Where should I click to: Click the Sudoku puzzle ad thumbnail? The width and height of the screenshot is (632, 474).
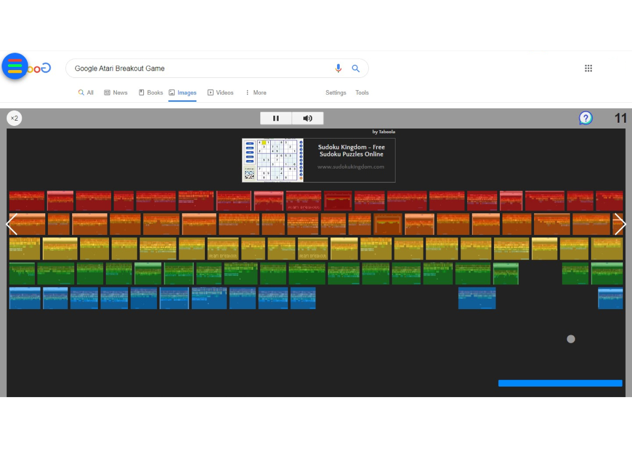click(273, 160)
